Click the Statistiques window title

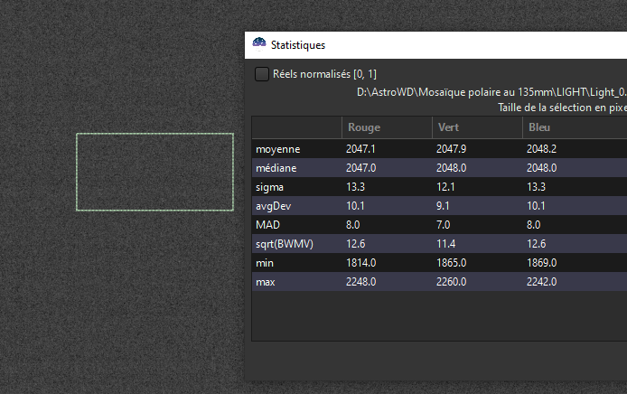point(298,45)
